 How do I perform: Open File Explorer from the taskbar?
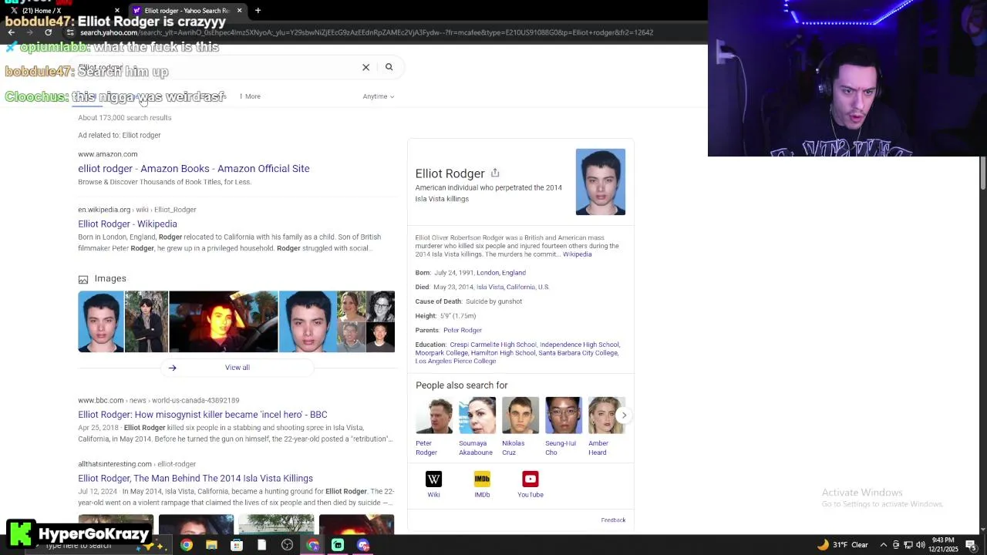pos(211,545)
